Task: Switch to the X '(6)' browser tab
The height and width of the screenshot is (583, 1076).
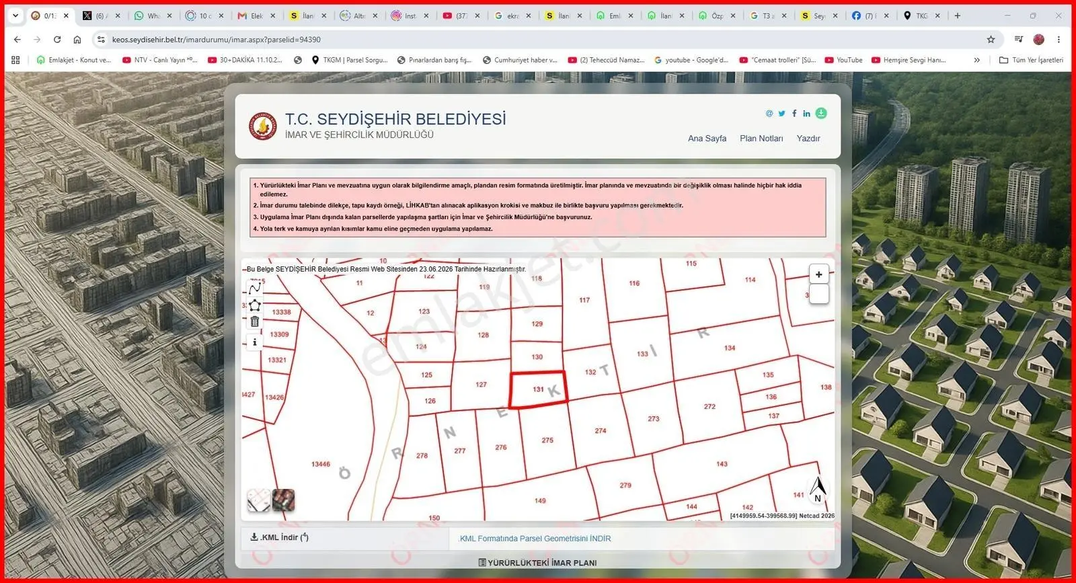Action: click(x=101, y=15)
